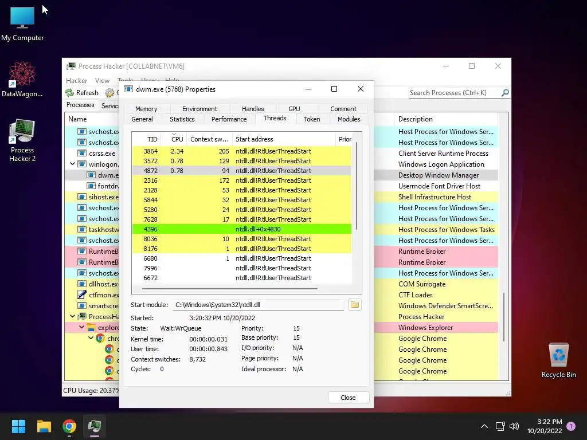
Task: Click the thread list vertical scrollbar
Action: pyautogui.click(x=357, y=186)
